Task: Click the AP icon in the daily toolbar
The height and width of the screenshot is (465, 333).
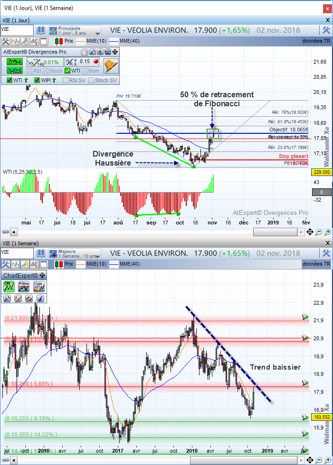Action: pyautogui.click(x=34, y=41)
